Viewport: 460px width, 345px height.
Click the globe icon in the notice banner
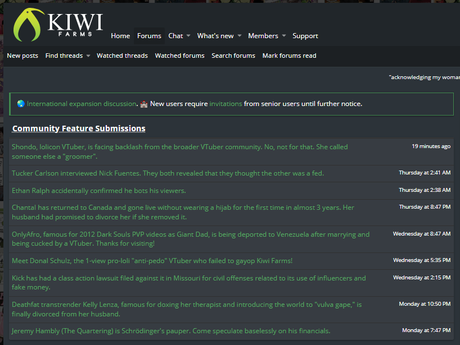[x=21, y=104]
